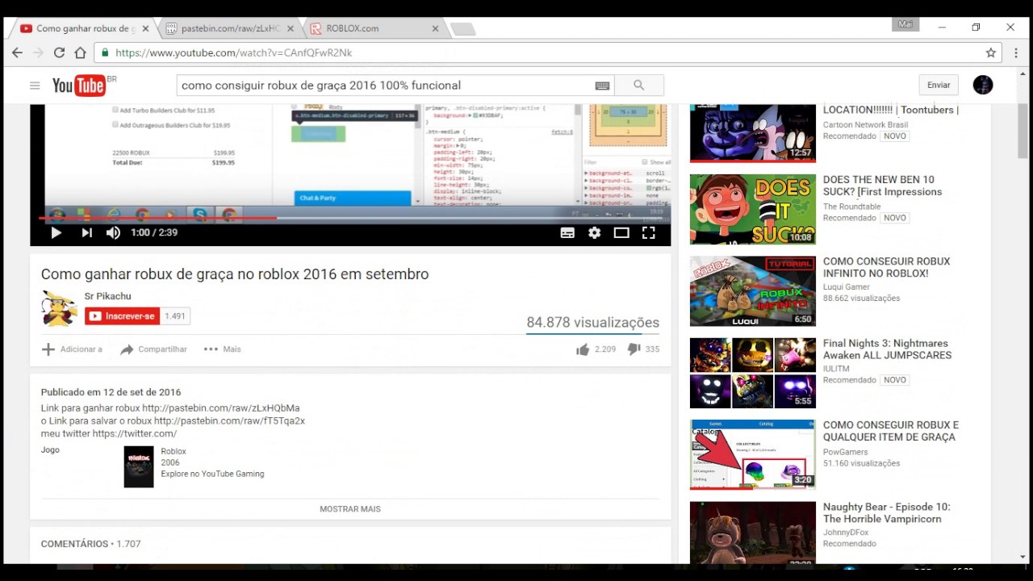
Task: Click the Enviar upload button
Action: pyautogui.click(x=939, y=85)
